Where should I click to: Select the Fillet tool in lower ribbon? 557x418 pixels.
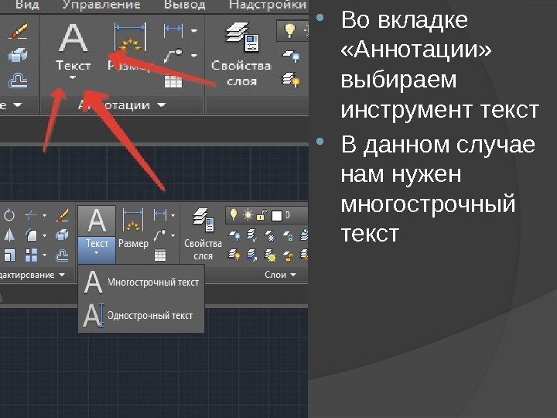tap(32, 235)
